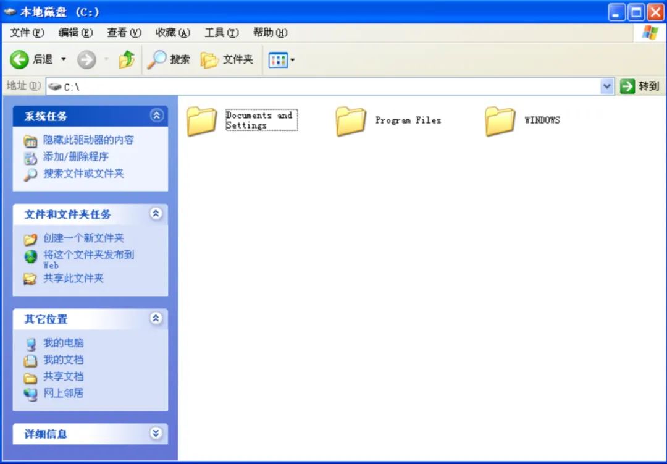
Task: Click 共享此文件夹 link
Action: (x=73, y=279)
